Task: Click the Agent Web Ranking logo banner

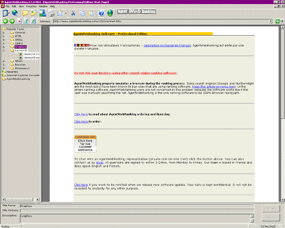Action: click(136, 11)
